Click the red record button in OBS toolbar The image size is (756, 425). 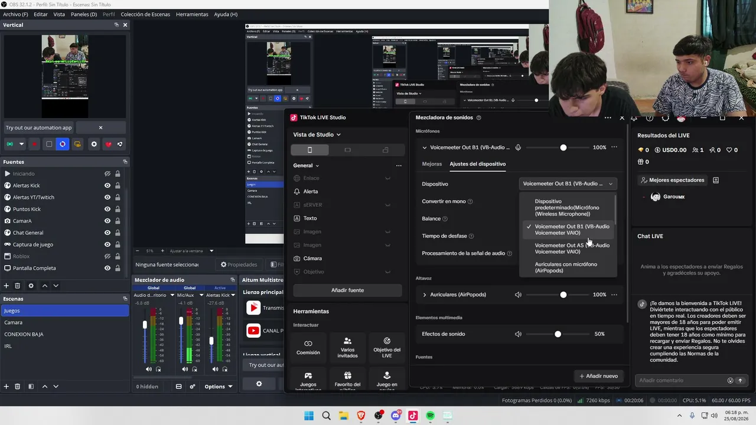pos(34,144)
